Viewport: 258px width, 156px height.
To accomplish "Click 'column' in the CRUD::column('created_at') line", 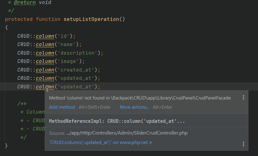I will pyautogui.click(x=45, y=70).
